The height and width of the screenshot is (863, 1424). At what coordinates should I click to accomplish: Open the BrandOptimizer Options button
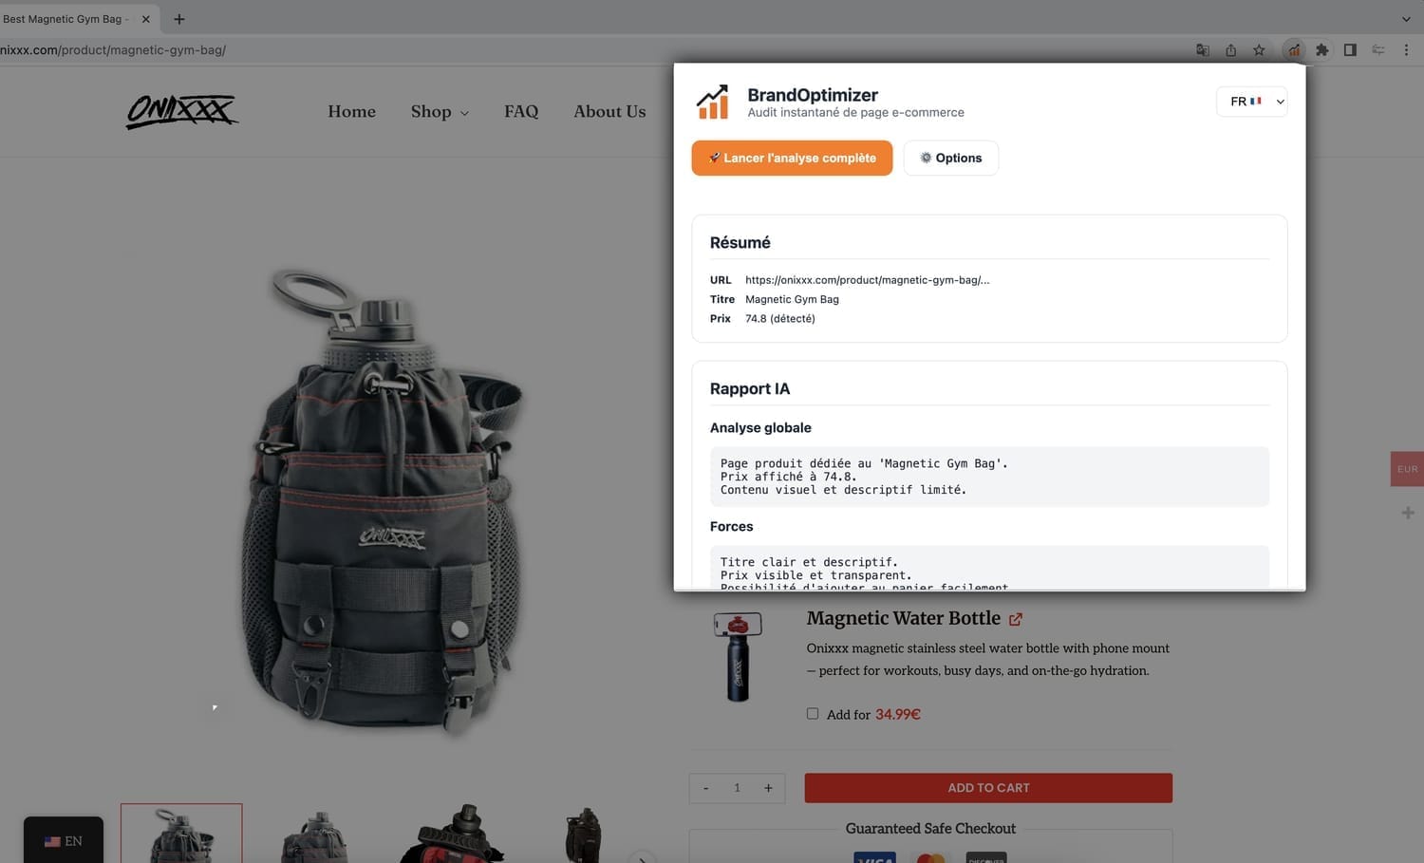[950, 158]
